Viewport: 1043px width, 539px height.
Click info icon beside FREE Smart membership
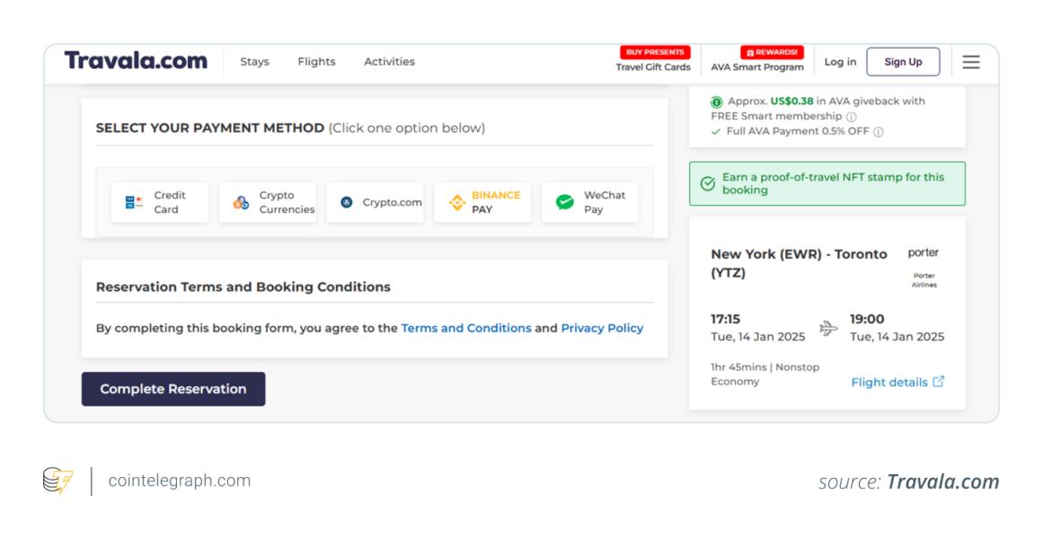pyautogui.click(x=852, y=117)
